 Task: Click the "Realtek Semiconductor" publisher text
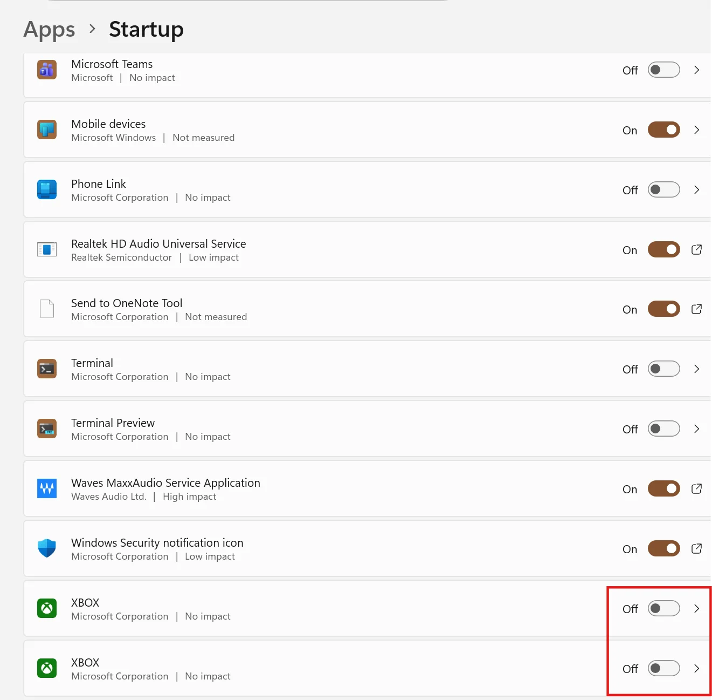coord(121,257)
